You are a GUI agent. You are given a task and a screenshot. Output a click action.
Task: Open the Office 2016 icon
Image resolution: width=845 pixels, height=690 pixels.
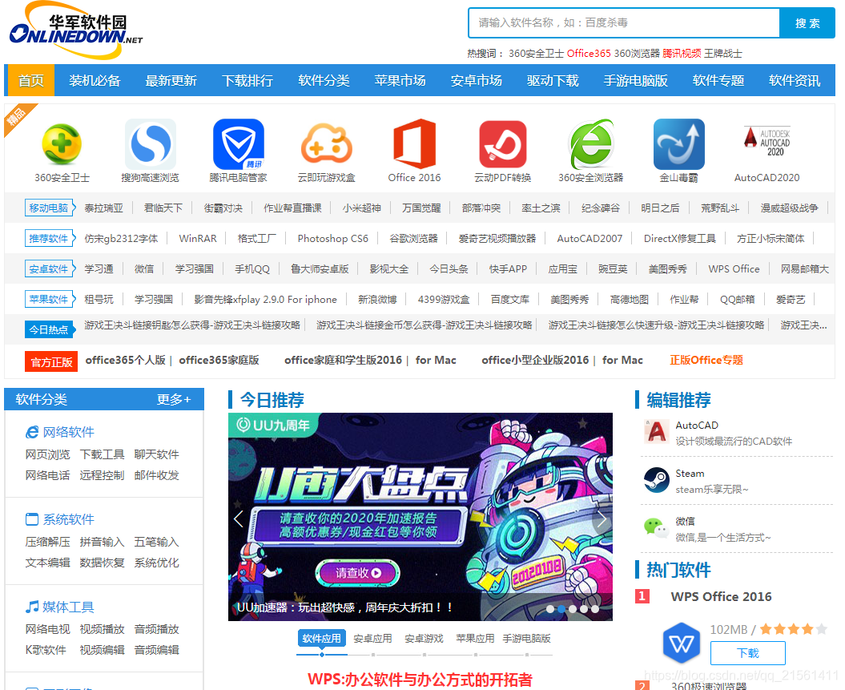[x=414, y=144]
